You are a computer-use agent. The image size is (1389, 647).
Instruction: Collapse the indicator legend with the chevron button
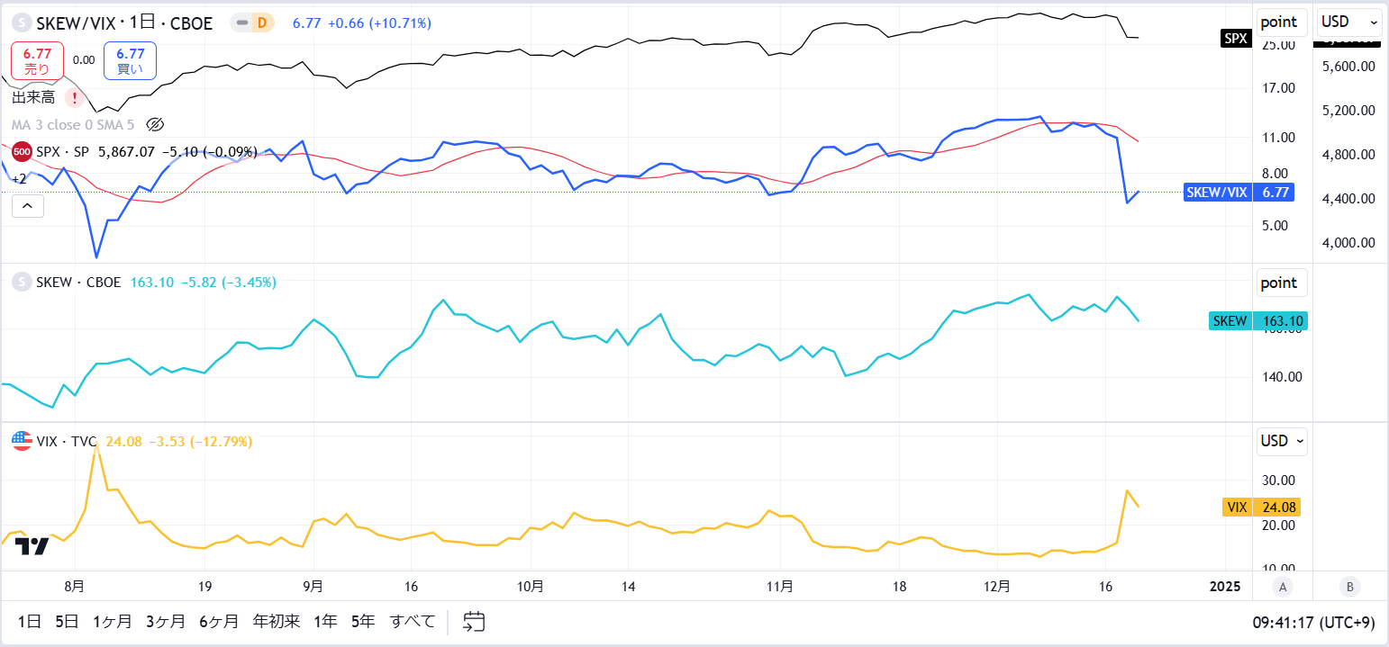[27, 207]
